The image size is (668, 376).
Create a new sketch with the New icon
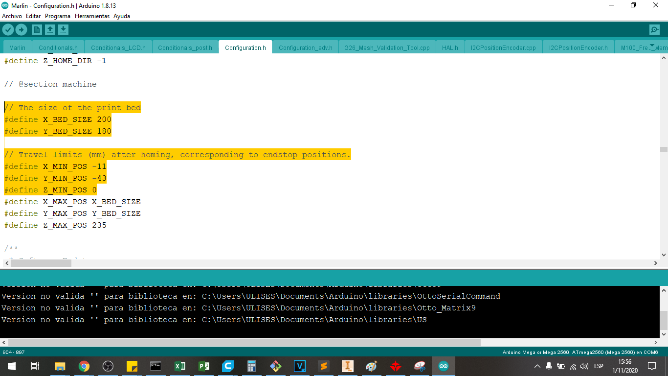tap(37, 29)
